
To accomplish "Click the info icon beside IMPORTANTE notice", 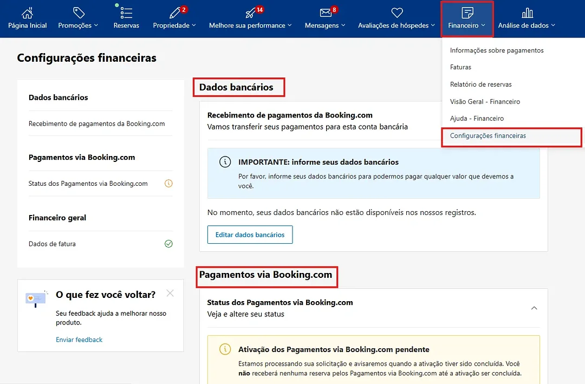I will coord(225,162).
